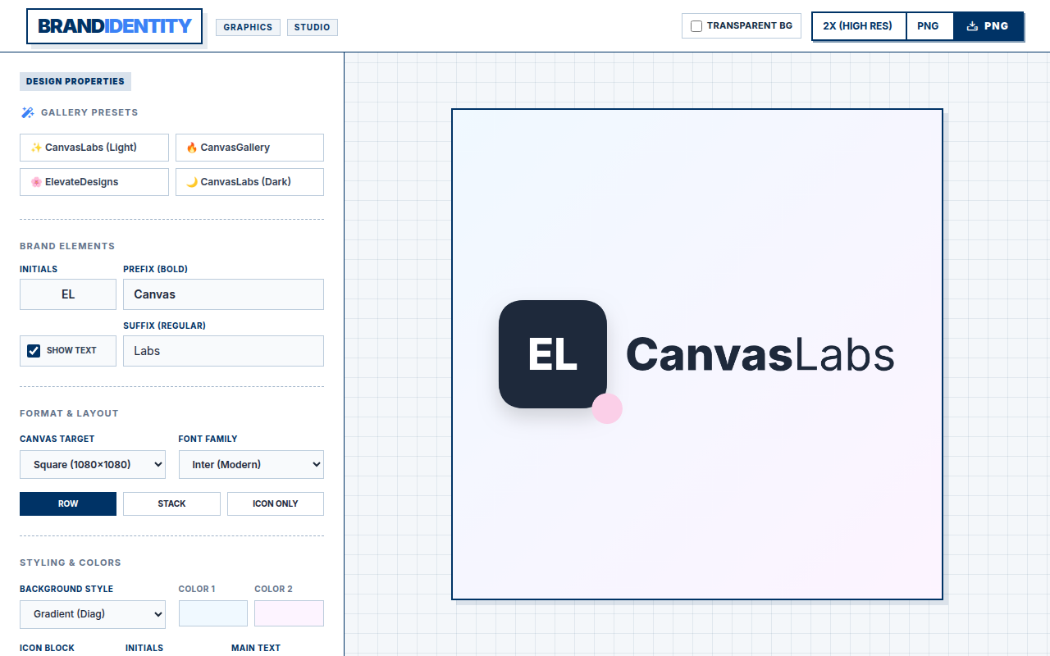Switch to the Graphics tab

tap(248, 27)
